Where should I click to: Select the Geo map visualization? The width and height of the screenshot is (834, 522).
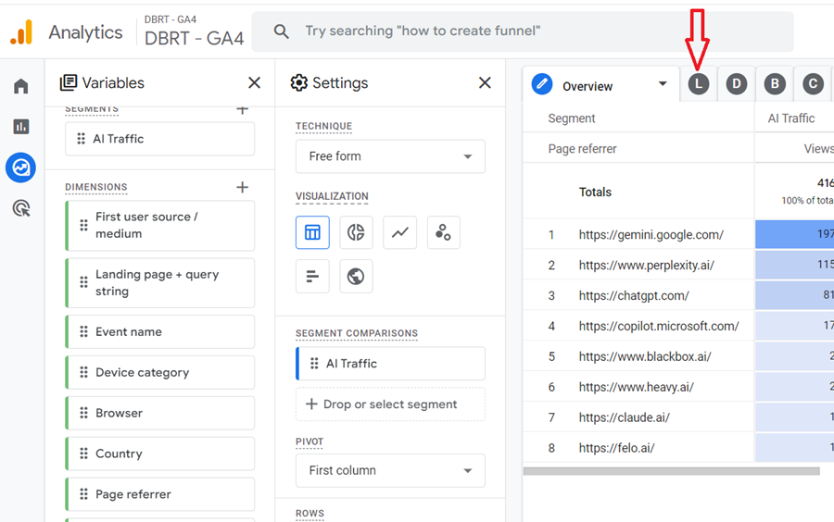tap(356, 276)
